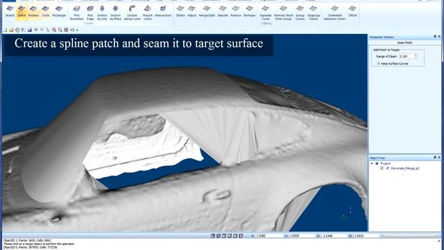
Task: Choose the Pick Edge tool
Action: click(x=90, y=13)
